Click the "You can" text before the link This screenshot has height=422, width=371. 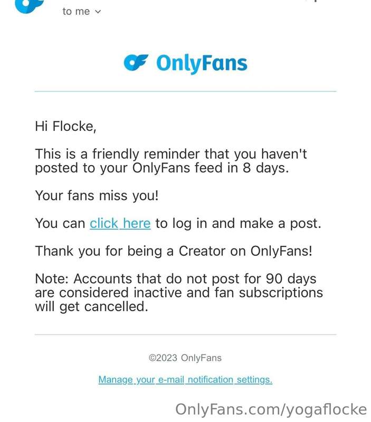click(60, 223)
